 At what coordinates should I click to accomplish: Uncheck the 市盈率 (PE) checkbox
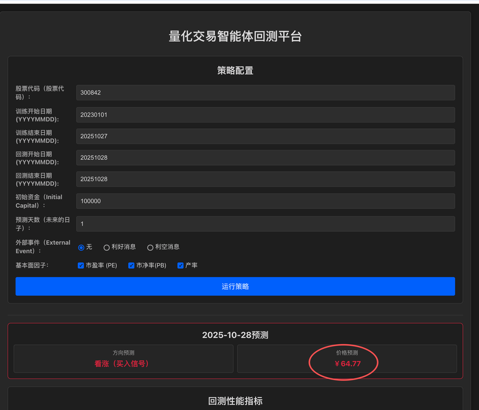point(81,265)
